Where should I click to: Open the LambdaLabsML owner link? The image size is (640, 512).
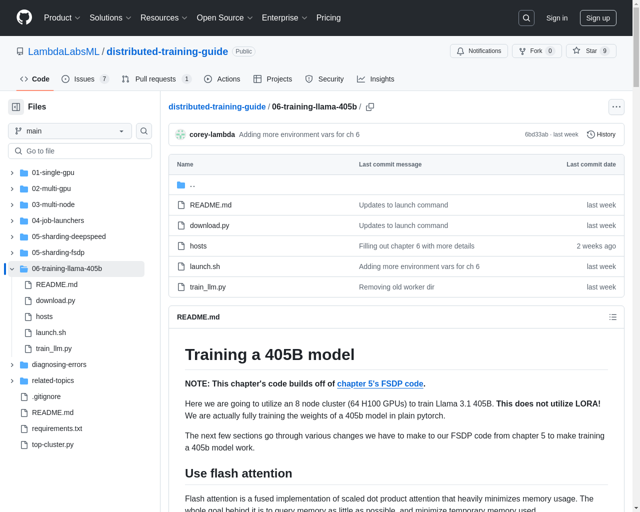point(63,51)
